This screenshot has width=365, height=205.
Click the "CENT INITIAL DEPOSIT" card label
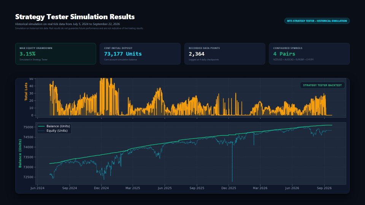point(118,48)
